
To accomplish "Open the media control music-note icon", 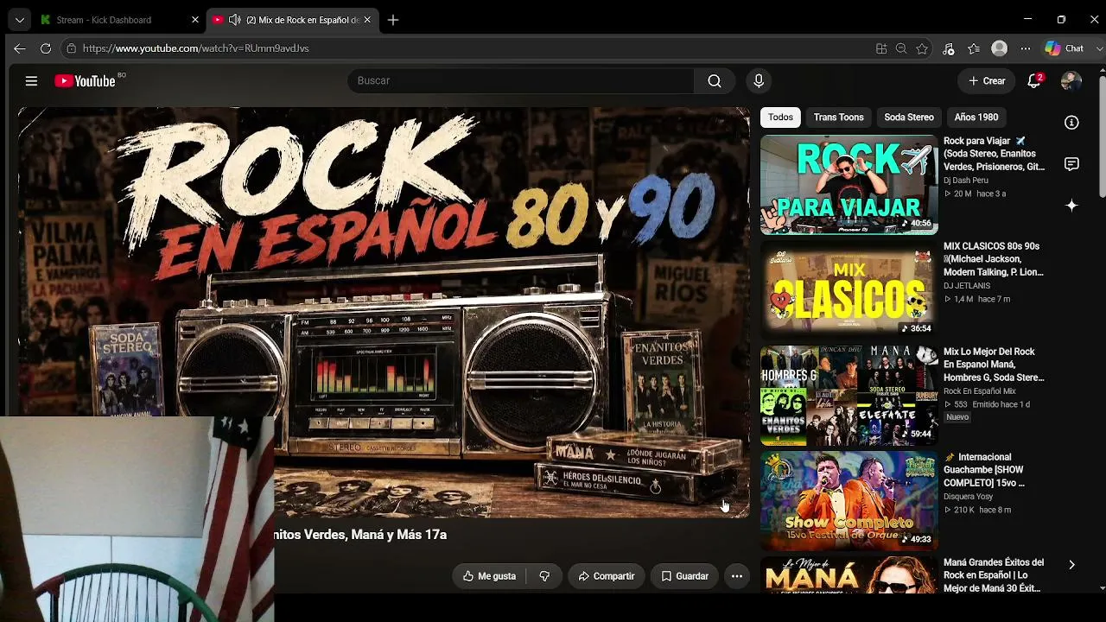I will [949, 48].
